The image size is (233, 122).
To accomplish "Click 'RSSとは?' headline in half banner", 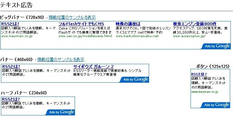I will (x=11, y=99).
